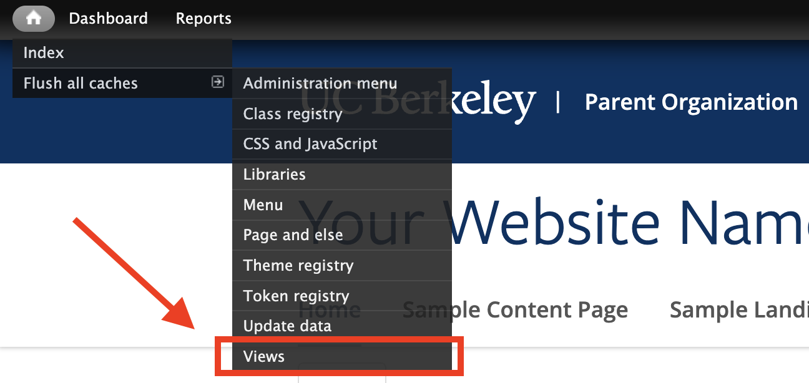The image size is (809, 383).
Task: Click the home icon in admin toolbar
Action: click(x=34, y=19)
